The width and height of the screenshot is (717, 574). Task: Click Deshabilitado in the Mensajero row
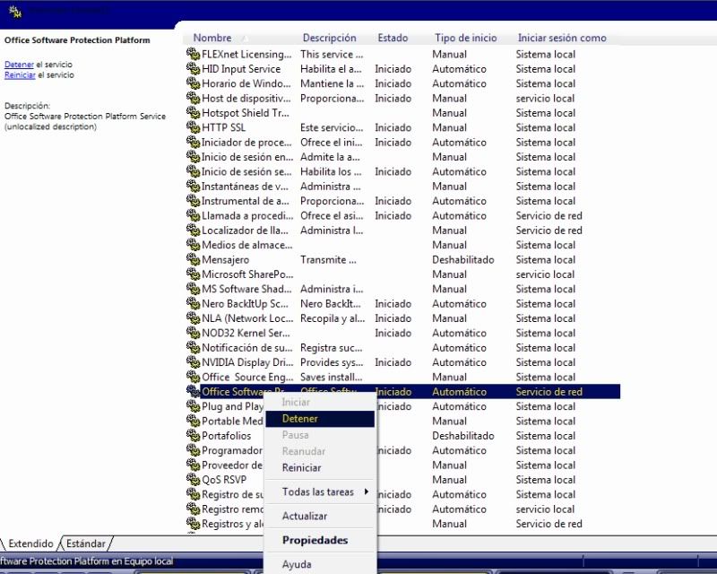[x=462, y=259]
